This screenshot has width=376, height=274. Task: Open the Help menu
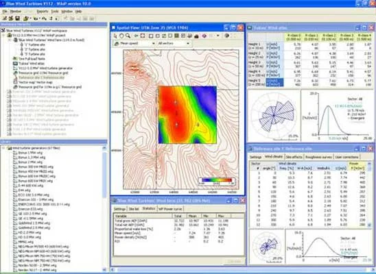tap(78, 11)
